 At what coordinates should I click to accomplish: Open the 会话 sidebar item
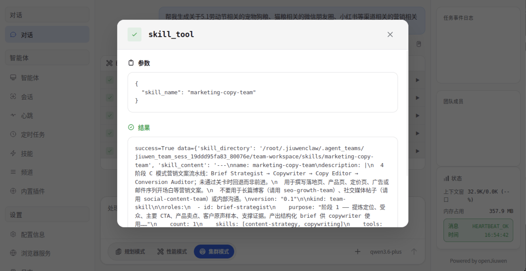pos(47,97)
